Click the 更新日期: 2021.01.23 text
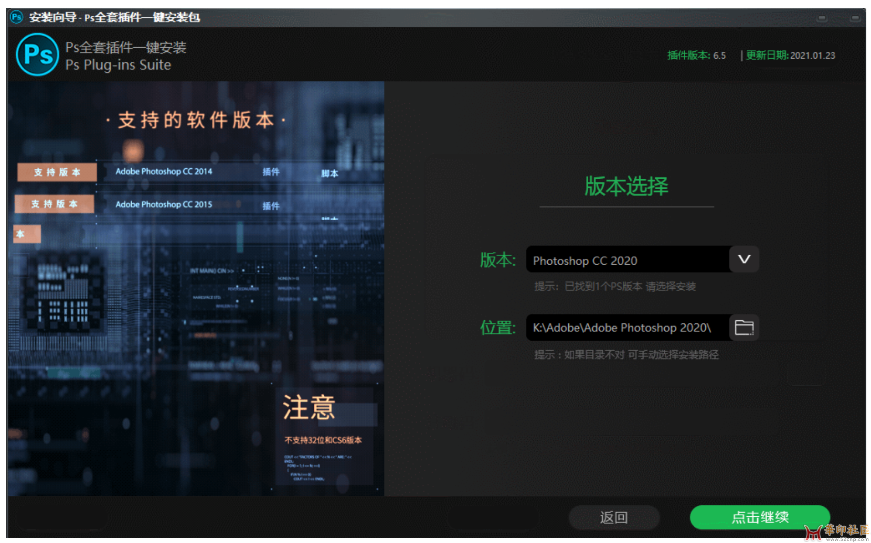 pos(790,56)
